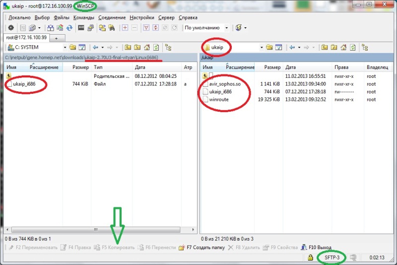Open the terminal console icon
This screenshot has height=265, width=397.
(81, 28)
